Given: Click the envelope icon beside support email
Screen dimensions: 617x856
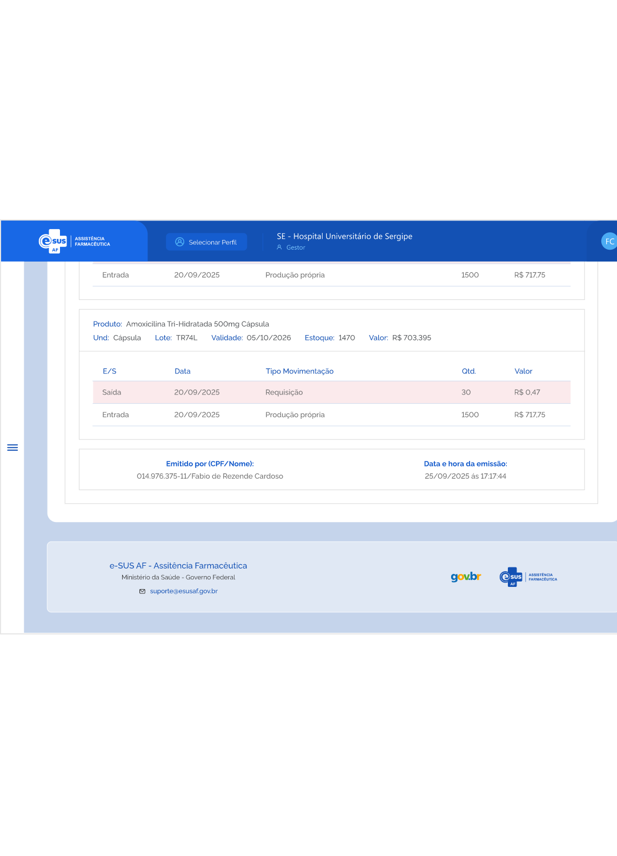Looking at the screenshot, I should [x=143, y=591].
